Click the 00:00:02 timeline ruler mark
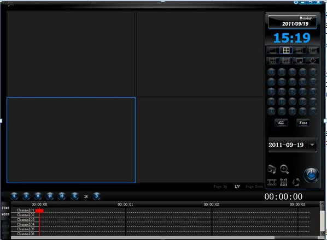327x240 pixels. pos(212,205)
